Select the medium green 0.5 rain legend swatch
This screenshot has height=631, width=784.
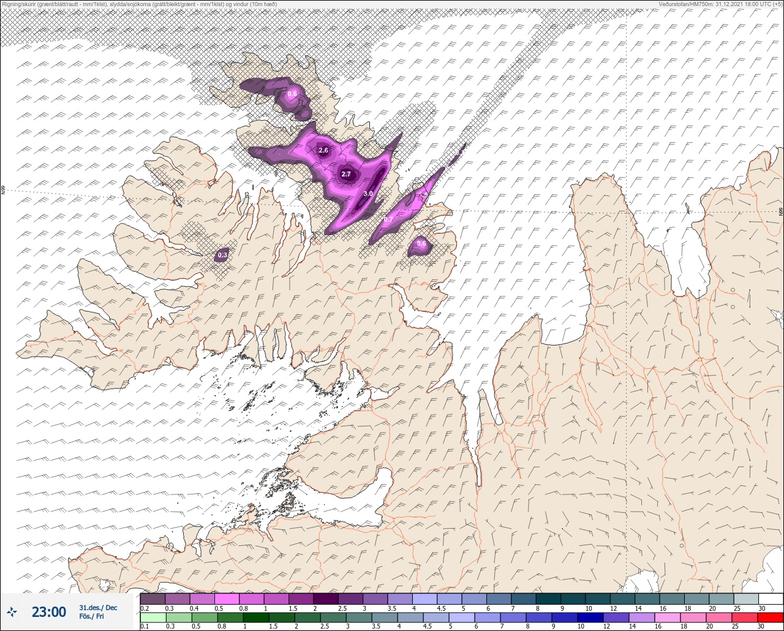click(x=205, y=617)
